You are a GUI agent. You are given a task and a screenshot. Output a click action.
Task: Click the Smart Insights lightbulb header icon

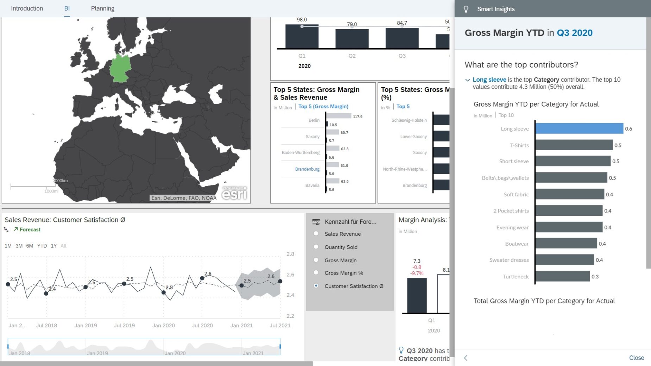pos(466,9)
